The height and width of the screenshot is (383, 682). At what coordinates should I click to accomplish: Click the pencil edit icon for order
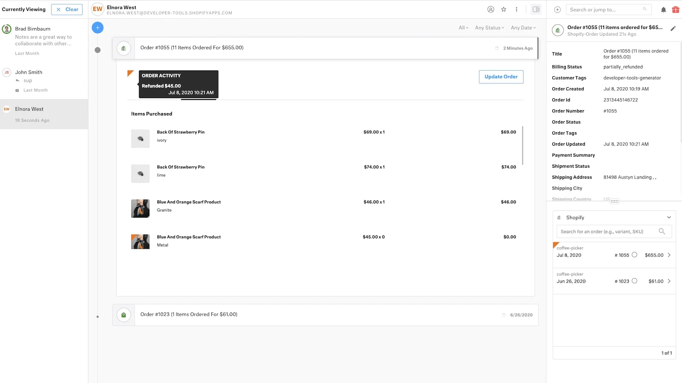tap(673, 29)
